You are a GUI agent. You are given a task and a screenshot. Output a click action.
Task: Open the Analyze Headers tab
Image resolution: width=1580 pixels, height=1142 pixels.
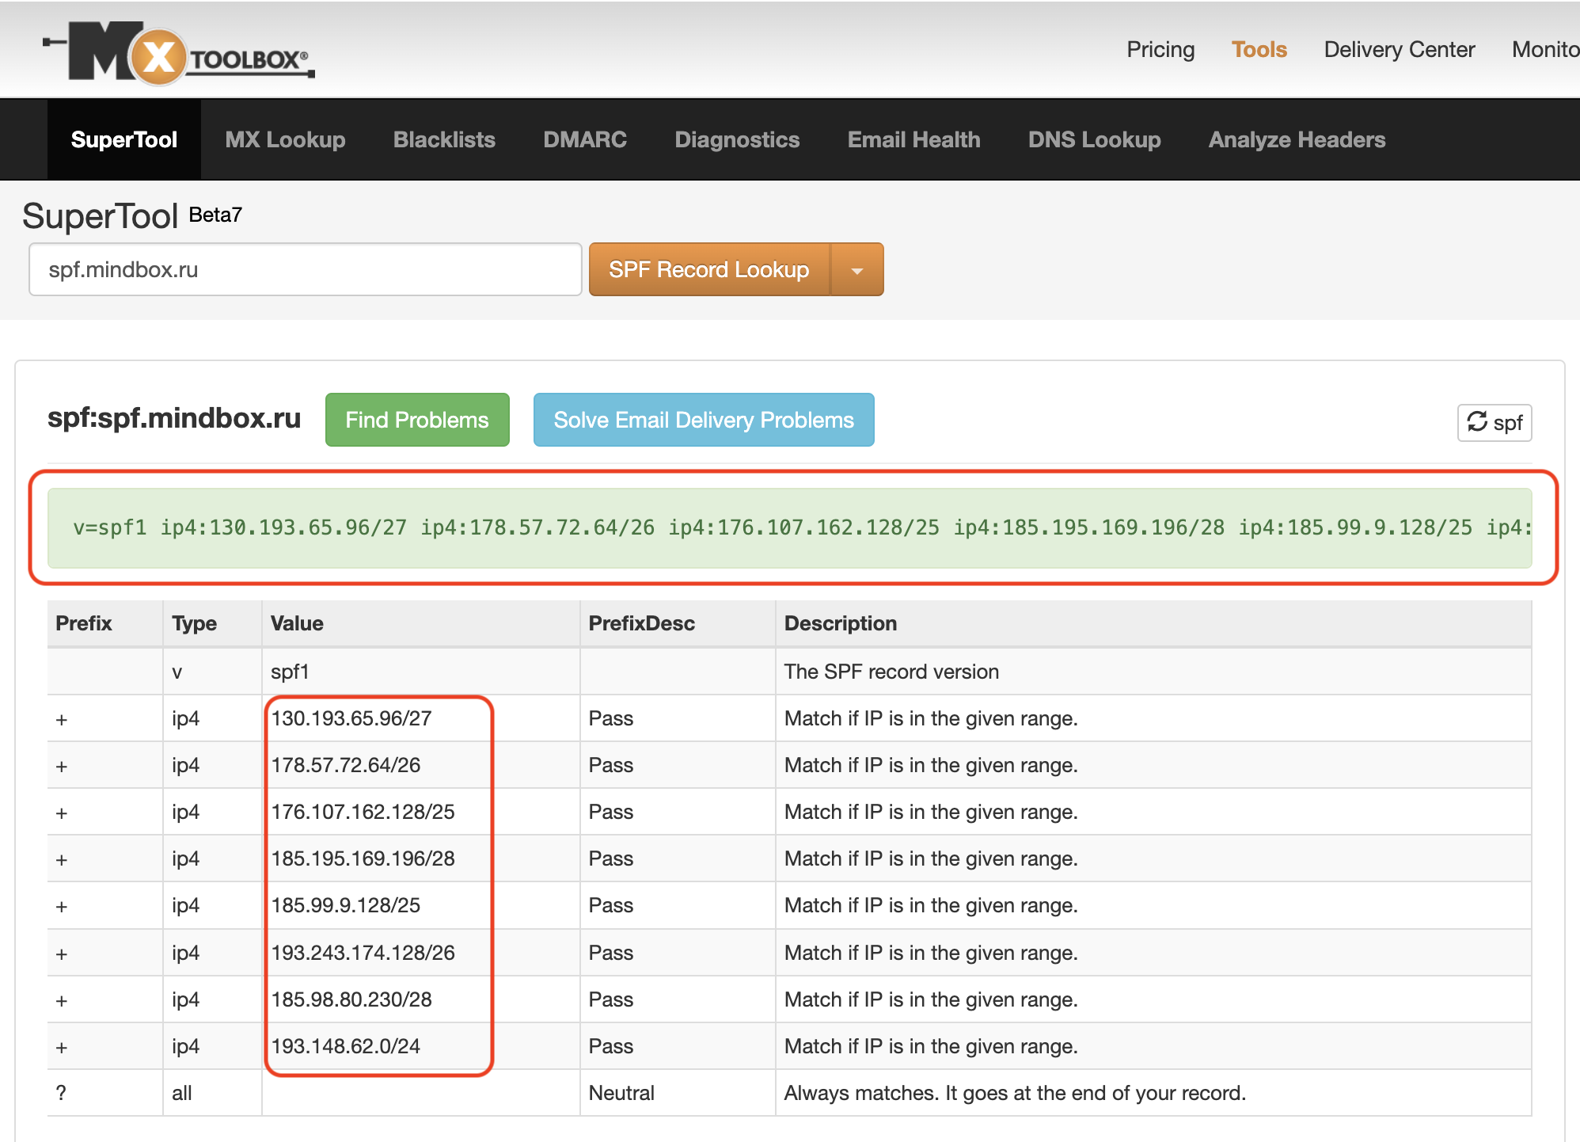point(1297,139)
